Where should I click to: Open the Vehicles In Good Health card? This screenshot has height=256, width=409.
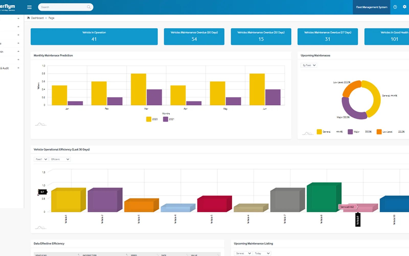(387, 37)
